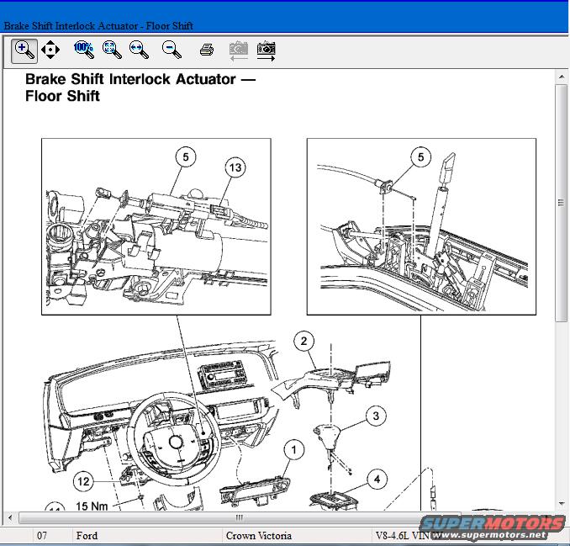The height and width of the screenshot is (546, 570).
Task: Click the grayed previous image camera icon
Action: click(238, 50)
